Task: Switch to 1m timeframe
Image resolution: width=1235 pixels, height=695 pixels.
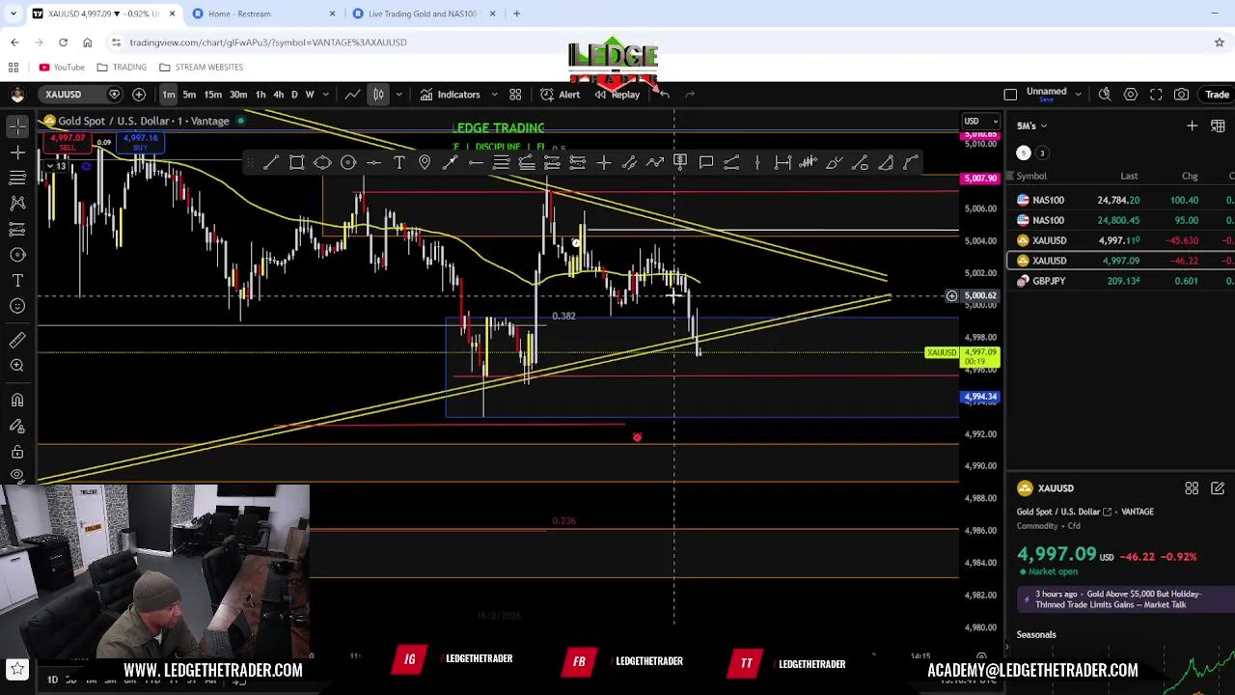Action: click(168, 94)
